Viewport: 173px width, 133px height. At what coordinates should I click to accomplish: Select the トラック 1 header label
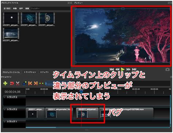[12, 121]
